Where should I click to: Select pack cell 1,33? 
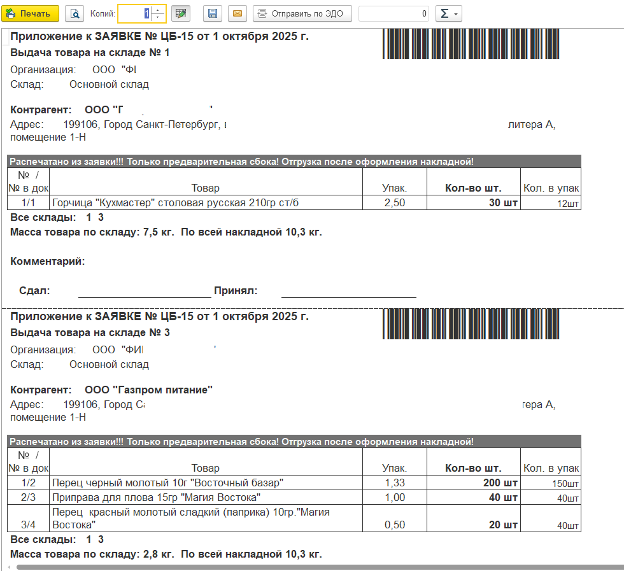(x=395, y=483)
